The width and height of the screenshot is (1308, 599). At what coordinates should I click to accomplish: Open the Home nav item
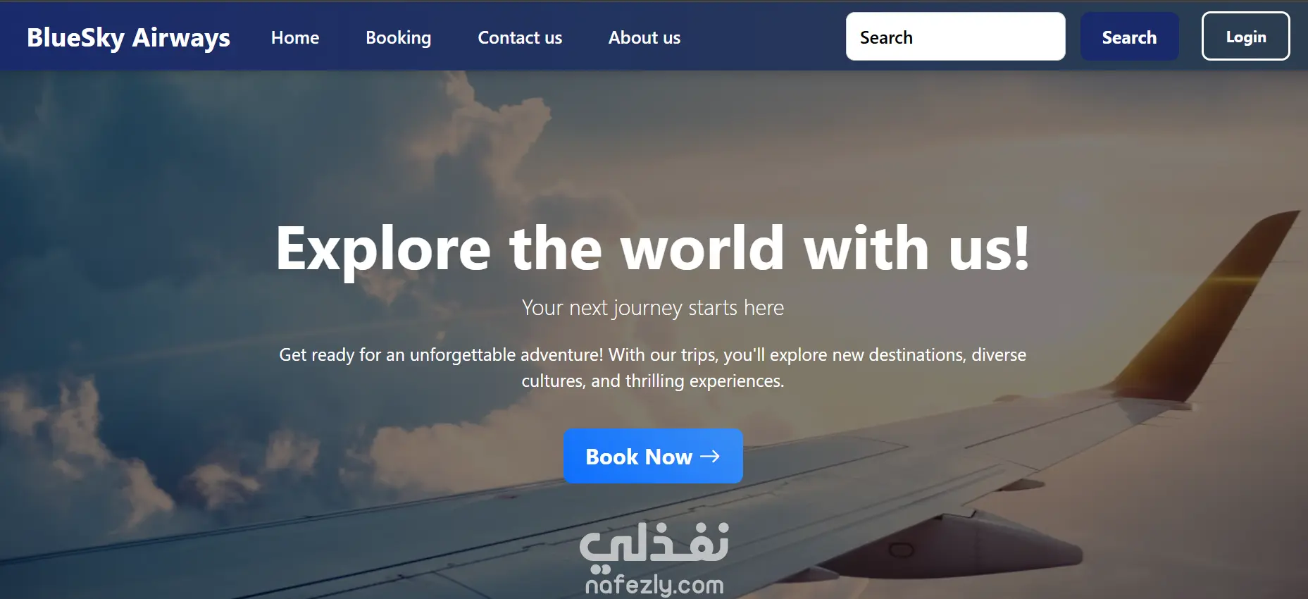tap(295, 37)
